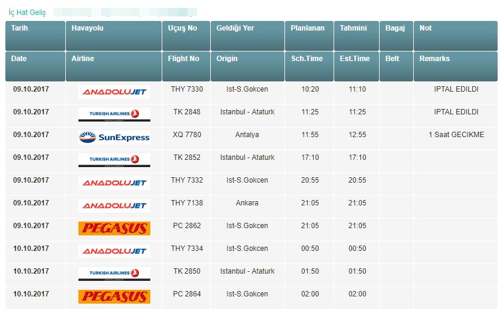
Task: Click the scheduled time 00:50
Action: pyautogui.click(x=310, y=249)
